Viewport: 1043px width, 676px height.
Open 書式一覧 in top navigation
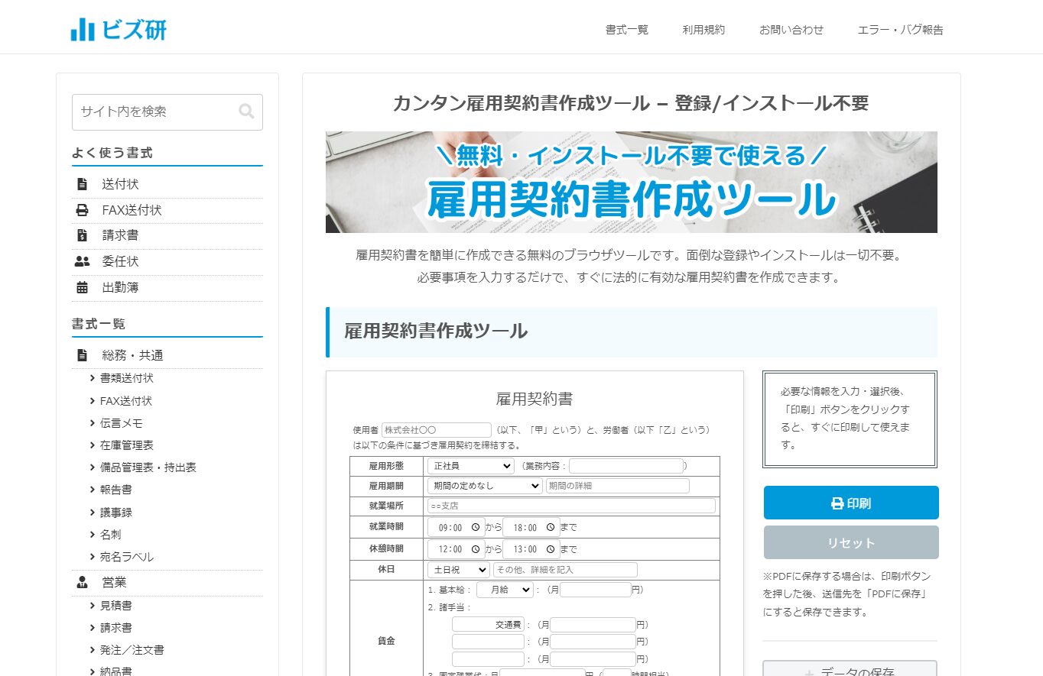click(627, 30)
